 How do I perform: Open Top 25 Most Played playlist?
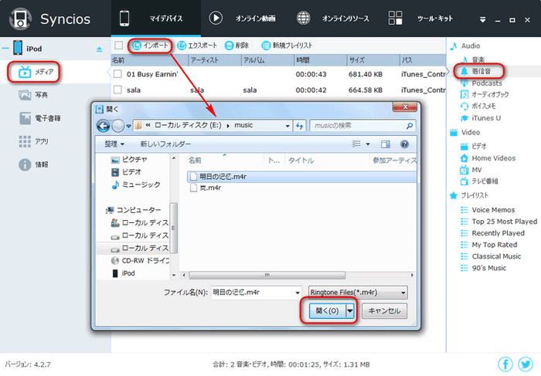(x=499, y=222)
